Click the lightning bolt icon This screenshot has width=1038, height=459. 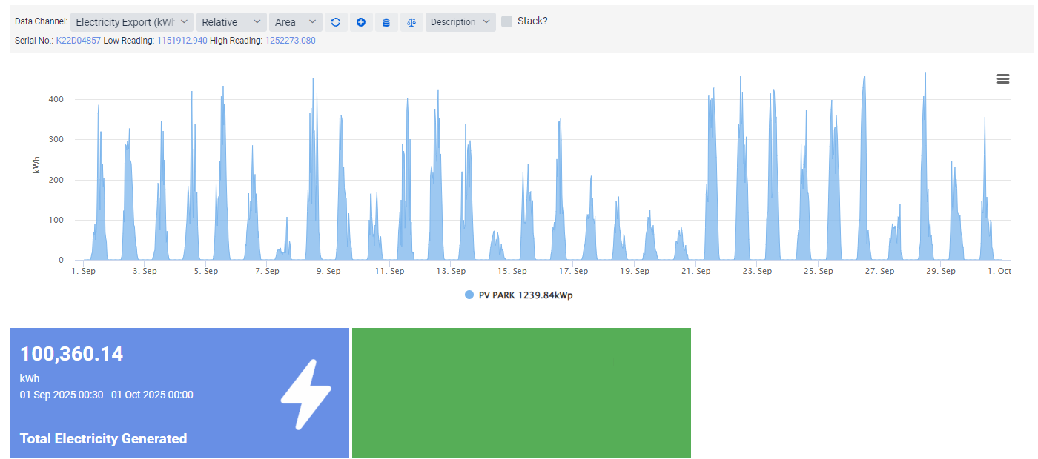pos(305,394)
